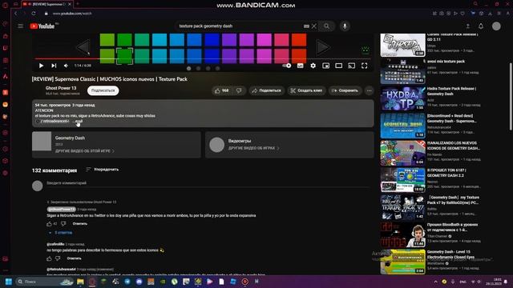The image size is (513, 288).
Task: Enable theater mode view
Action: (338, 66)
